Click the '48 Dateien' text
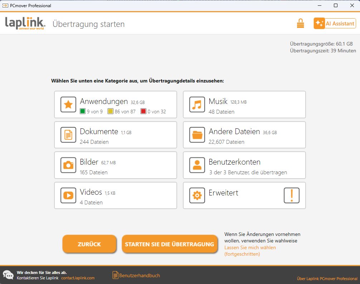The width and height of the screenshot is (360, 284). click(x=222, y=112)
